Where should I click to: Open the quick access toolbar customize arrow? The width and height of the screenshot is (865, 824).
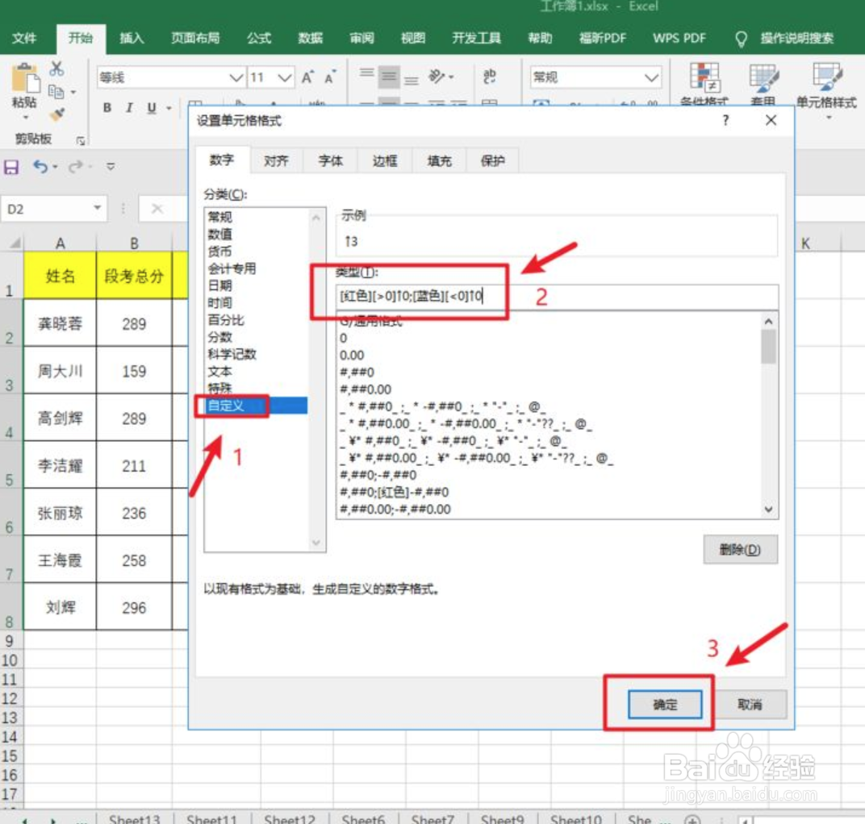[111, 166]
